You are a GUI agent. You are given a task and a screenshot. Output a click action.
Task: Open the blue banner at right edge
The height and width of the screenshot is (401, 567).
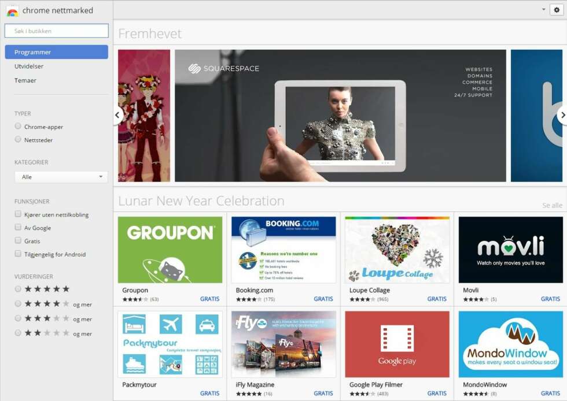(537, 116)
